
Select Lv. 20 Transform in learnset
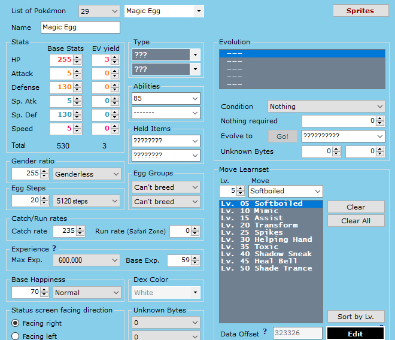click(x=271, y=225)
